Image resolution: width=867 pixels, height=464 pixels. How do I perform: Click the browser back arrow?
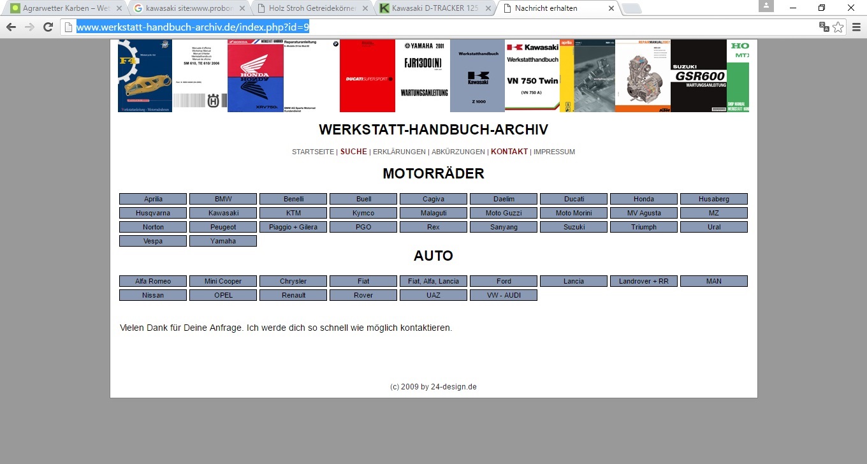pyautogui.click(x=11, y=27)
